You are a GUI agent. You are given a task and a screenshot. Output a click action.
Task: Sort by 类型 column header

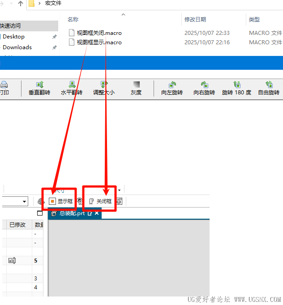(254, 19)
